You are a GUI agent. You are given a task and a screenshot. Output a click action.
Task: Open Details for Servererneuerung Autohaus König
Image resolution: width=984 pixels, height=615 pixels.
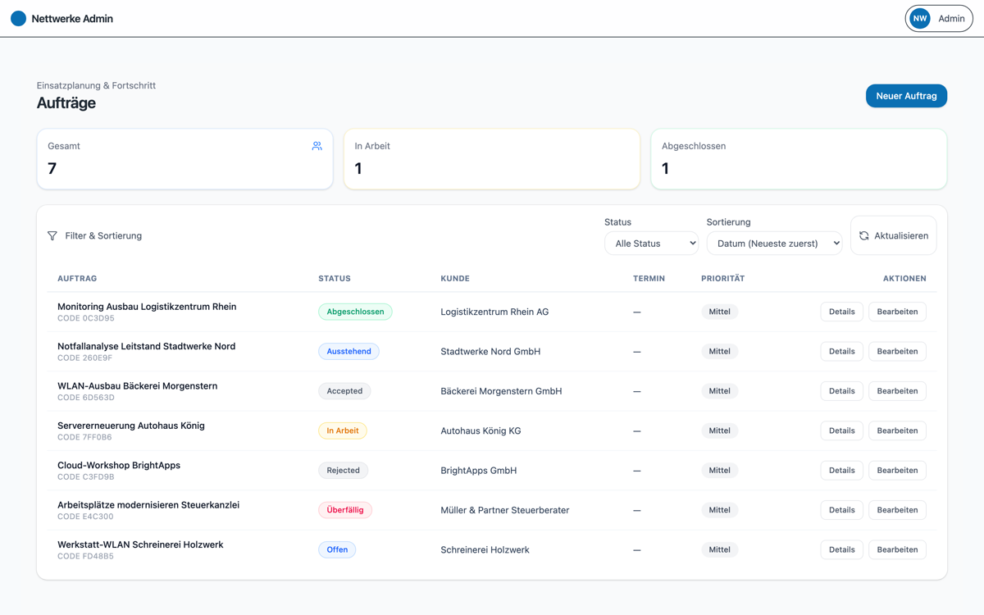[x=841, y=430]
